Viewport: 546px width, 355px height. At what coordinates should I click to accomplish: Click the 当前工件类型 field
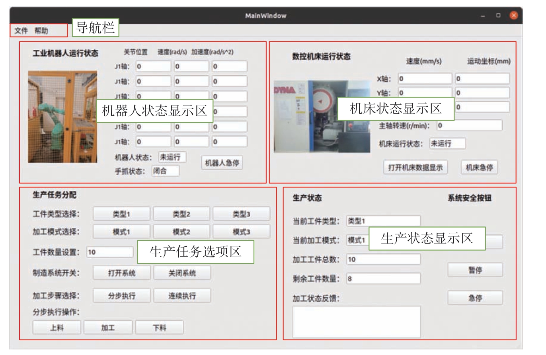point(383,221)
